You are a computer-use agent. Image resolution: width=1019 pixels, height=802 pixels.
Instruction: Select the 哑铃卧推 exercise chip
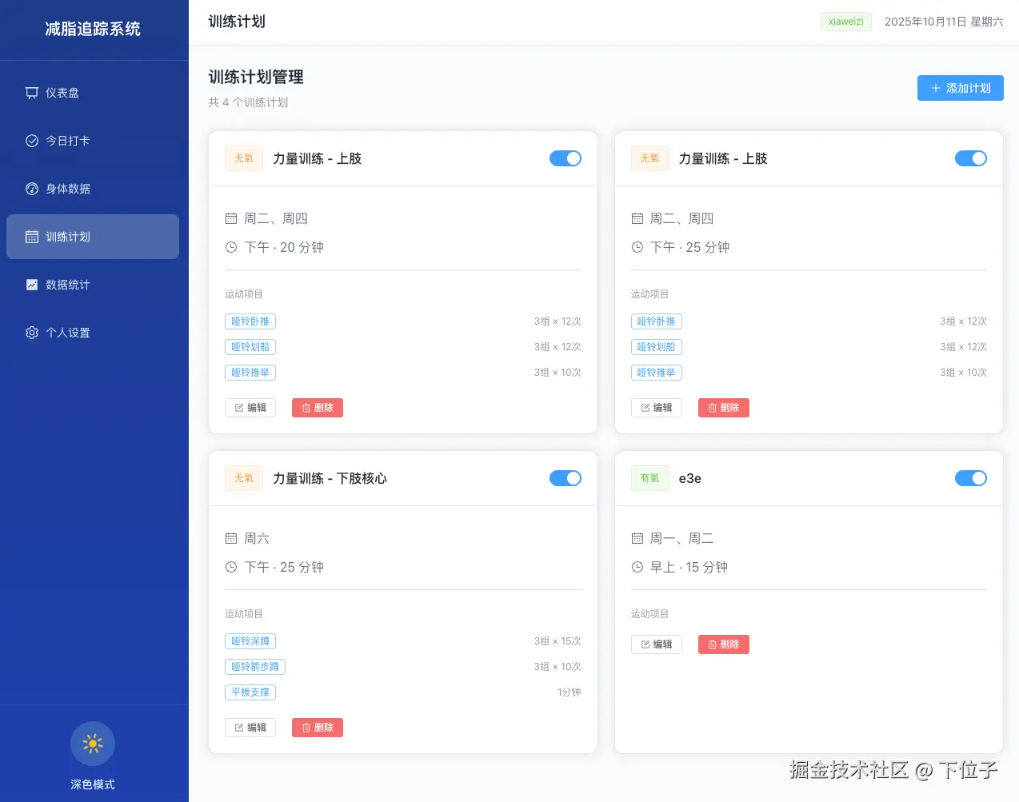pyautogui.click(x=250, y=321)
